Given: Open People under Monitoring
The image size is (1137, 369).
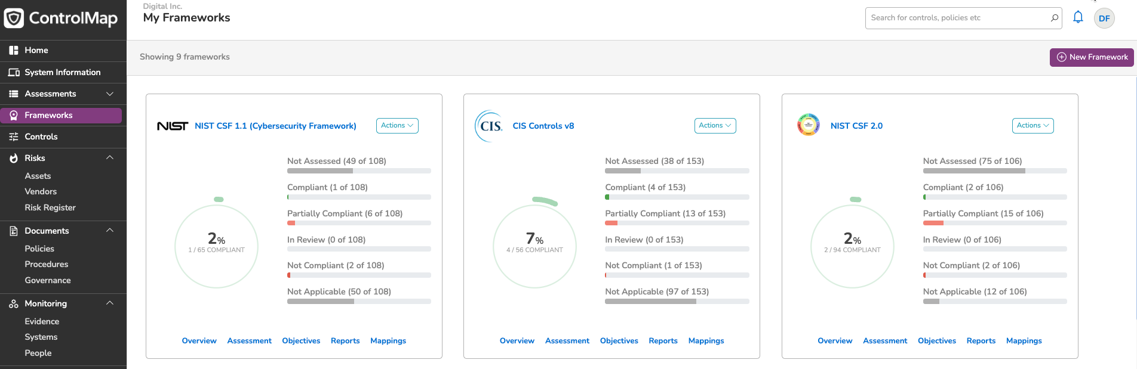Looking at the screenshot, I should point(38,353).
